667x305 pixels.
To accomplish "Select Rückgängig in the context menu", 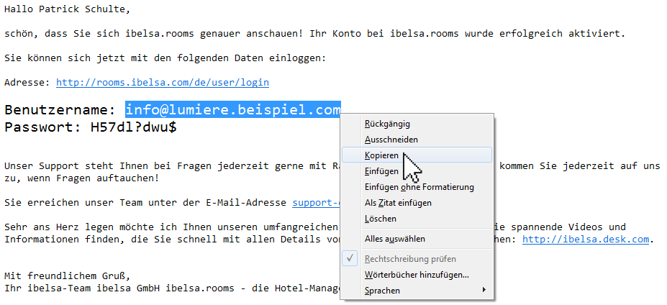I will [x=387, y=124].
